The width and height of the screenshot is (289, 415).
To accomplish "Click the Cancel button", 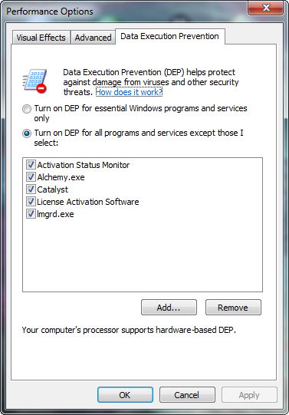I will click(187, 395).
